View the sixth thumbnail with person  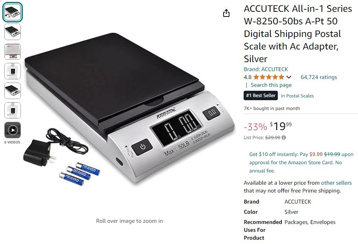[13, 110]
